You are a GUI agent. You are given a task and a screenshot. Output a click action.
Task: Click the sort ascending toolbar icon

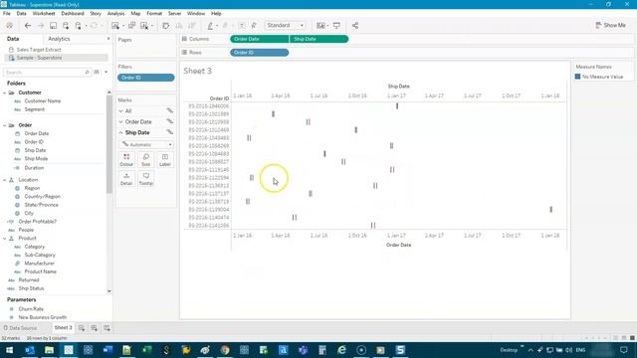tap(179, 26)
